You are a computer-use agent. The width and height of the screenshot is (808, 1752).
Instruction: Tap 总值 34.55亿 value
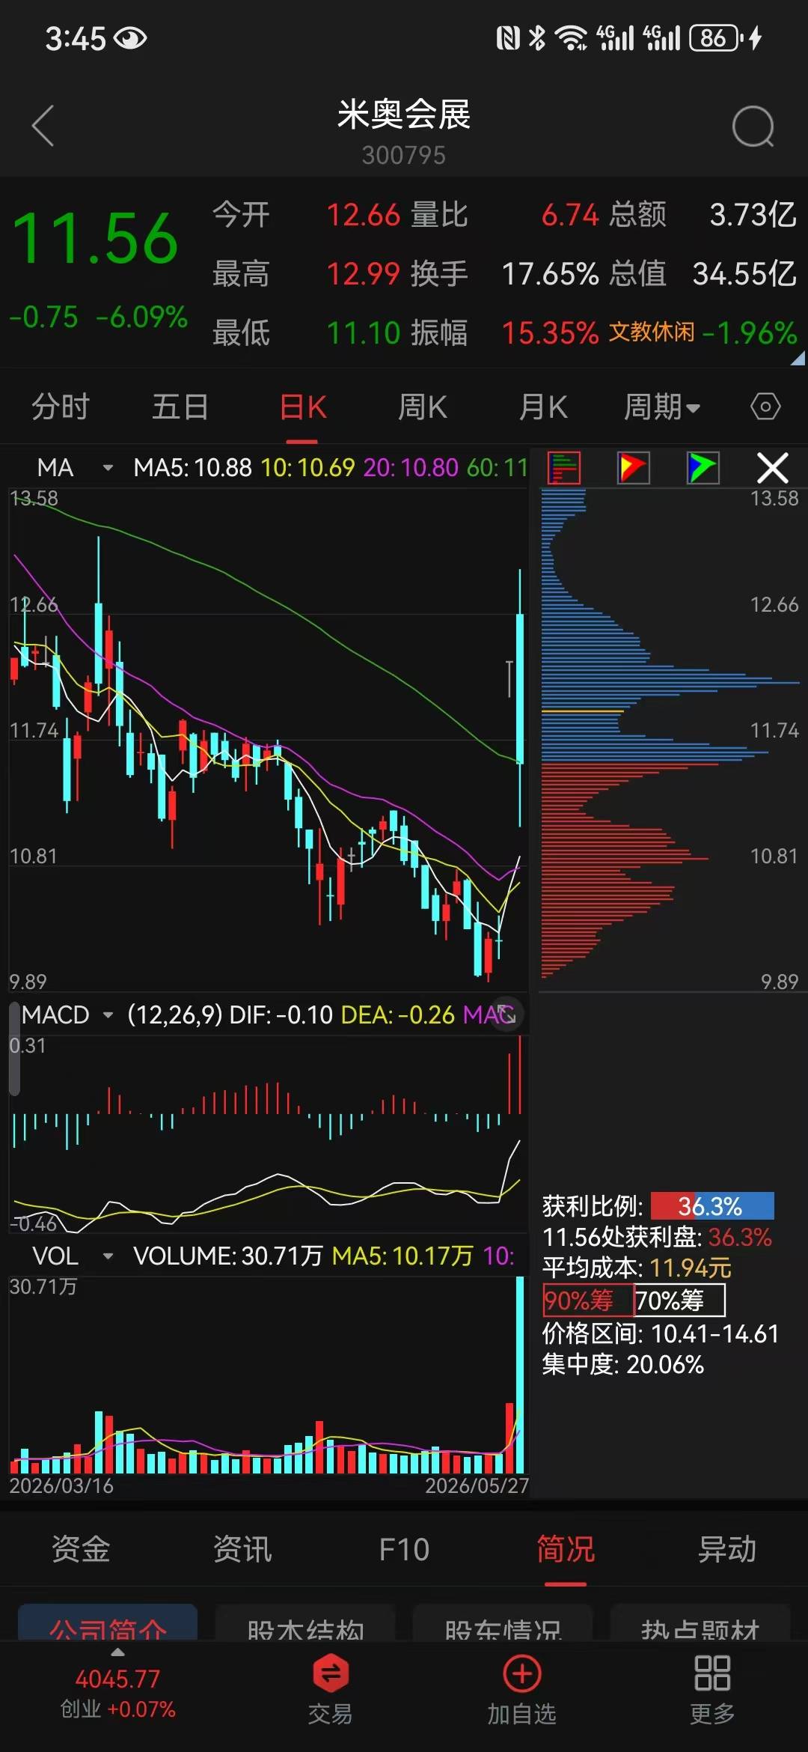click(x=744, y=274)
